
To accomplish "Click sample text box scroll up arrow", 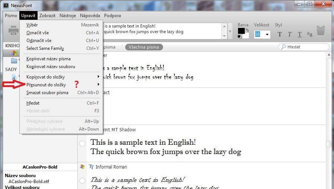I will [224, 26].
